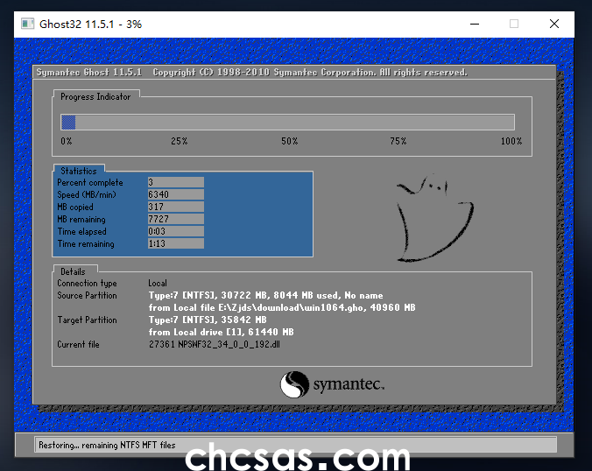Click the 'Percent complete' label
The width and height of the screenshot is (592, 471).
[x=90, y=183]
